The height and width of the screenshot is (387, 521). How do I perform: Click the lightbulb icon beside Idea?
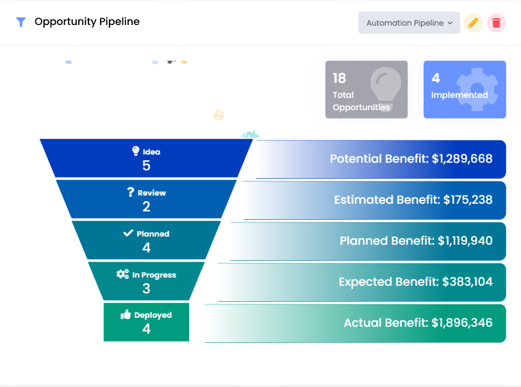[x=136, y=151]
